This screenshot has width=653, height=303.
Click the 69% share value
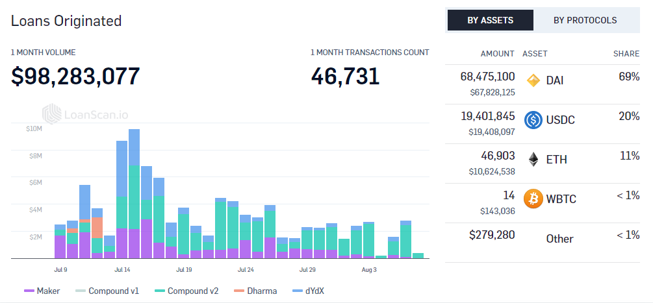(629, 77)
